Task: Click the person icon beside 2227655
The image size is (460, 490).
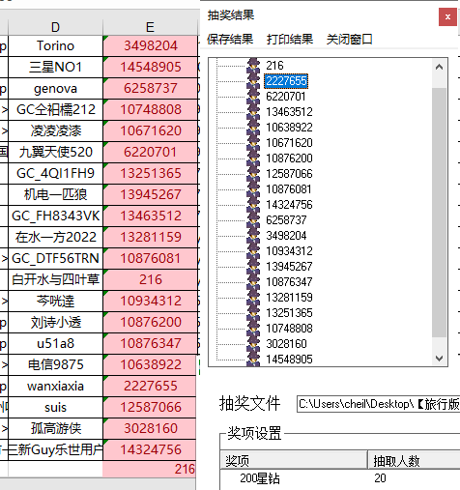Action: tap(253, 81)
